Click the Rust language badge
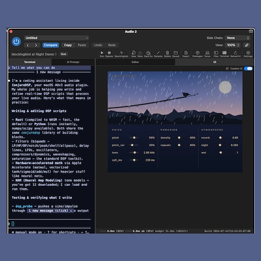This screenshot has height=261, width=261. (x=64, y=54)
